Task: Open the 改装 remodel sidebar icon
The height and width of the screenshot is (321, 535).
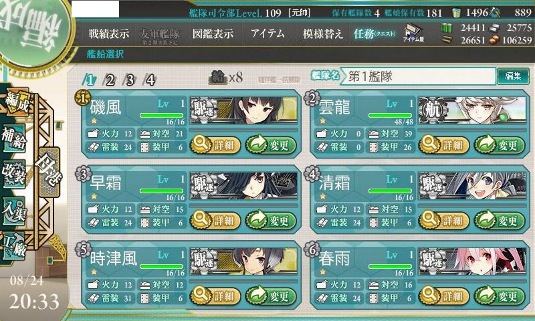Action: click(x=14, y=173)
